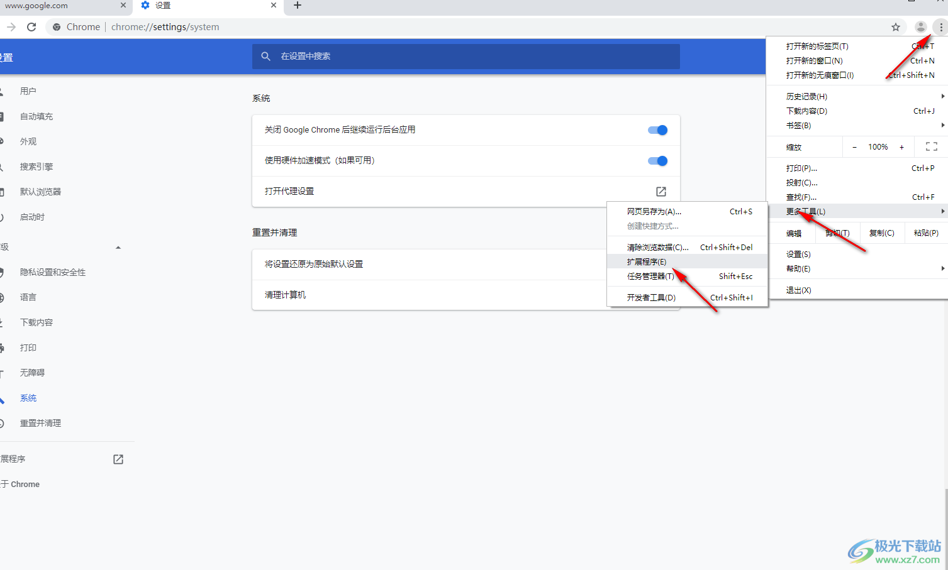Select 扩展程序(E) submenu item
The width and height of the screenshot is (948, 570).
point(687,261)
